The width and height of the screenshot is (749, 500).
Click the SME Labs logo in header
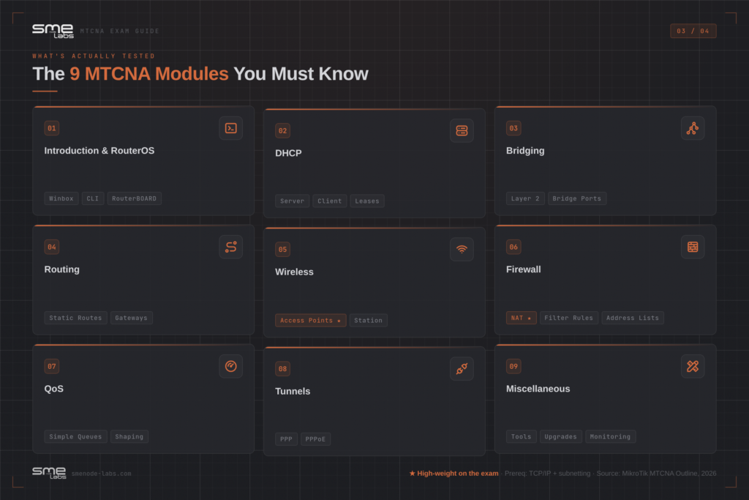pyautogui.click(x=53, y=31)
